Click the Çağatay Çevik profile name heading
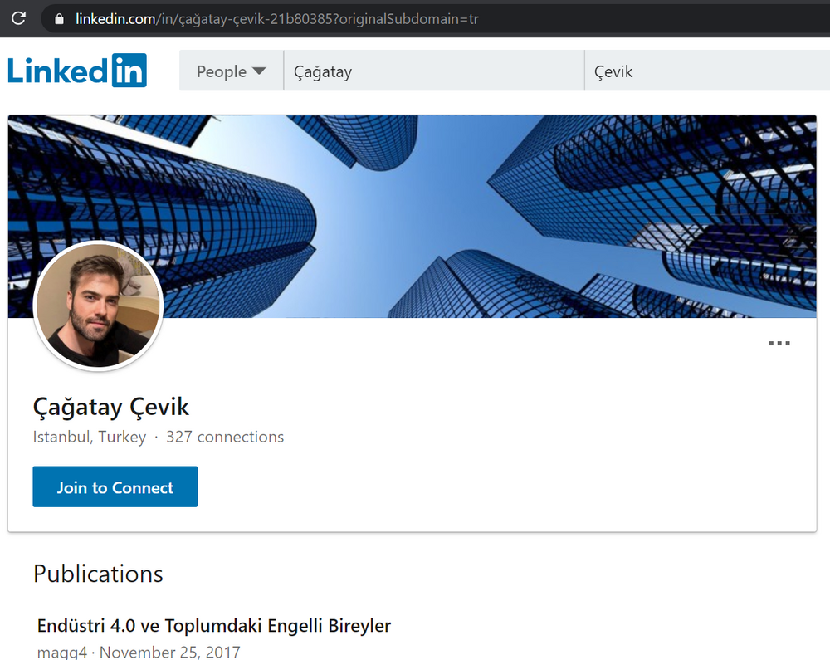 click(x=111, y=407)
